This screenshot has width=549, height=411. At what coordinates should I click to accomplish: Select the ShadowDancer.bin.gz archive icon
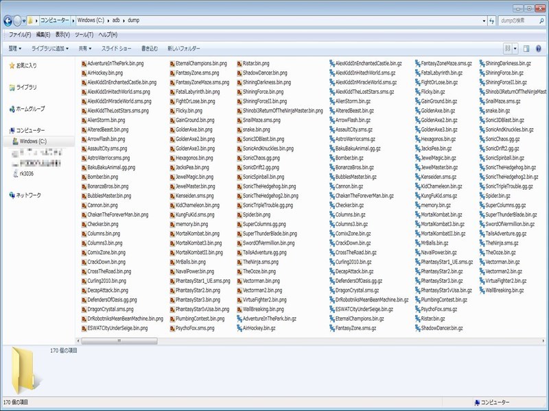418,328
